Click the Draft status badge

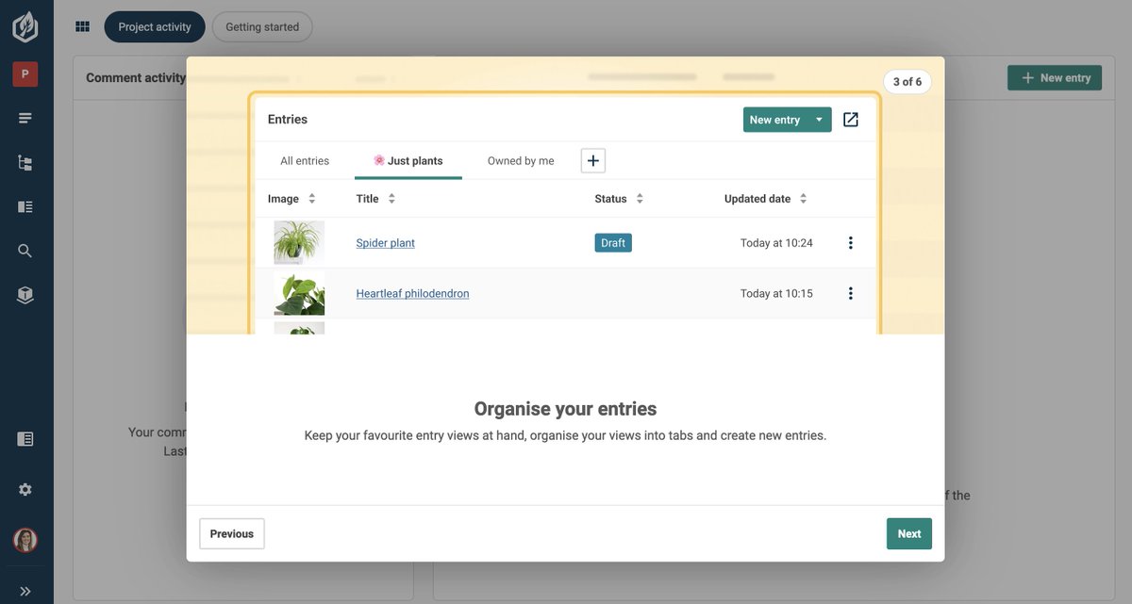pyautogui.click(x=613, y=243)
